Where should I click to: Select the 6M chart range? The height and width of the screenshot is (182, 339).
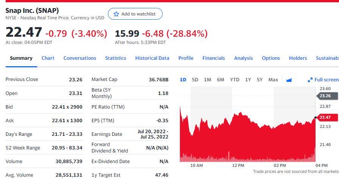(220, 80)
